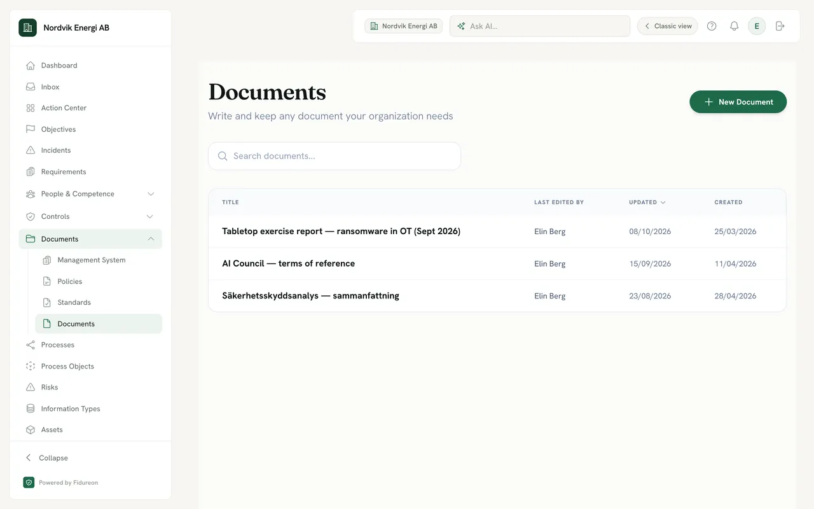Open notifications bell icon
This screenshot has height=509, width=814.
tap(734, 26)
